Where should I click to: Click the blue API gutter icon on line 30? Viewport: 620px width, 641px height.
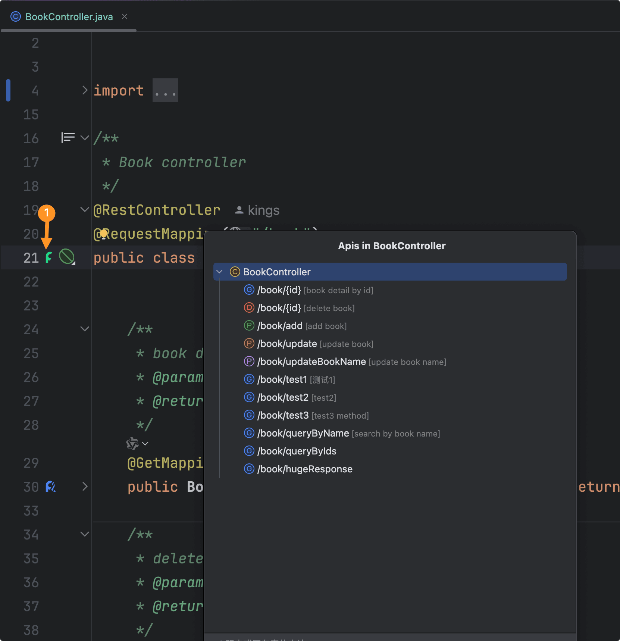[50, 487]
